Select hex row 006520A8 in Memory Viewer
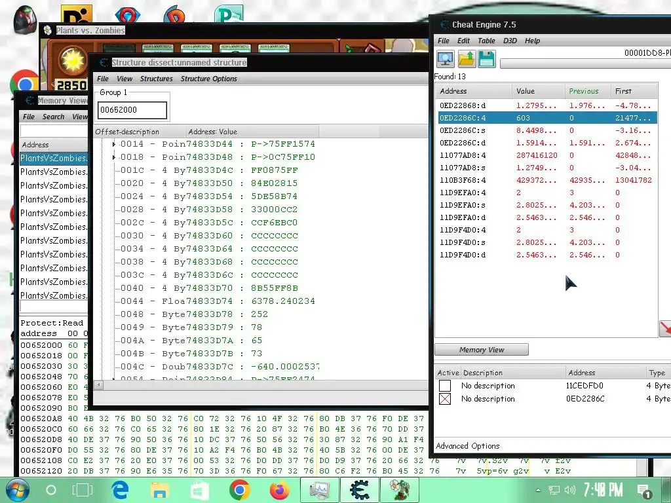671x503 pixels. tap(223, 419)
